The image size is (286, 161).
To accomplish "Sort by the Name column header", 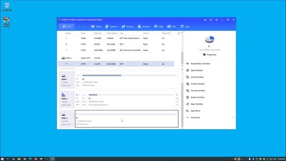I will (68, 33).
